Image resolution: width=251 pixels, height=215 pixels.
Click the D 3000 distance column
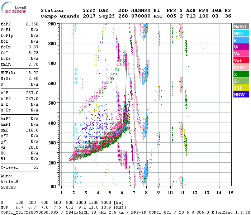(x=106, y=202)
